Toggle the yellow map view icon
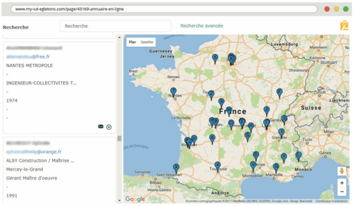Image resolution: width=354 pixels, height=206 pixels. pyautogui.click(x=344, y=25)
